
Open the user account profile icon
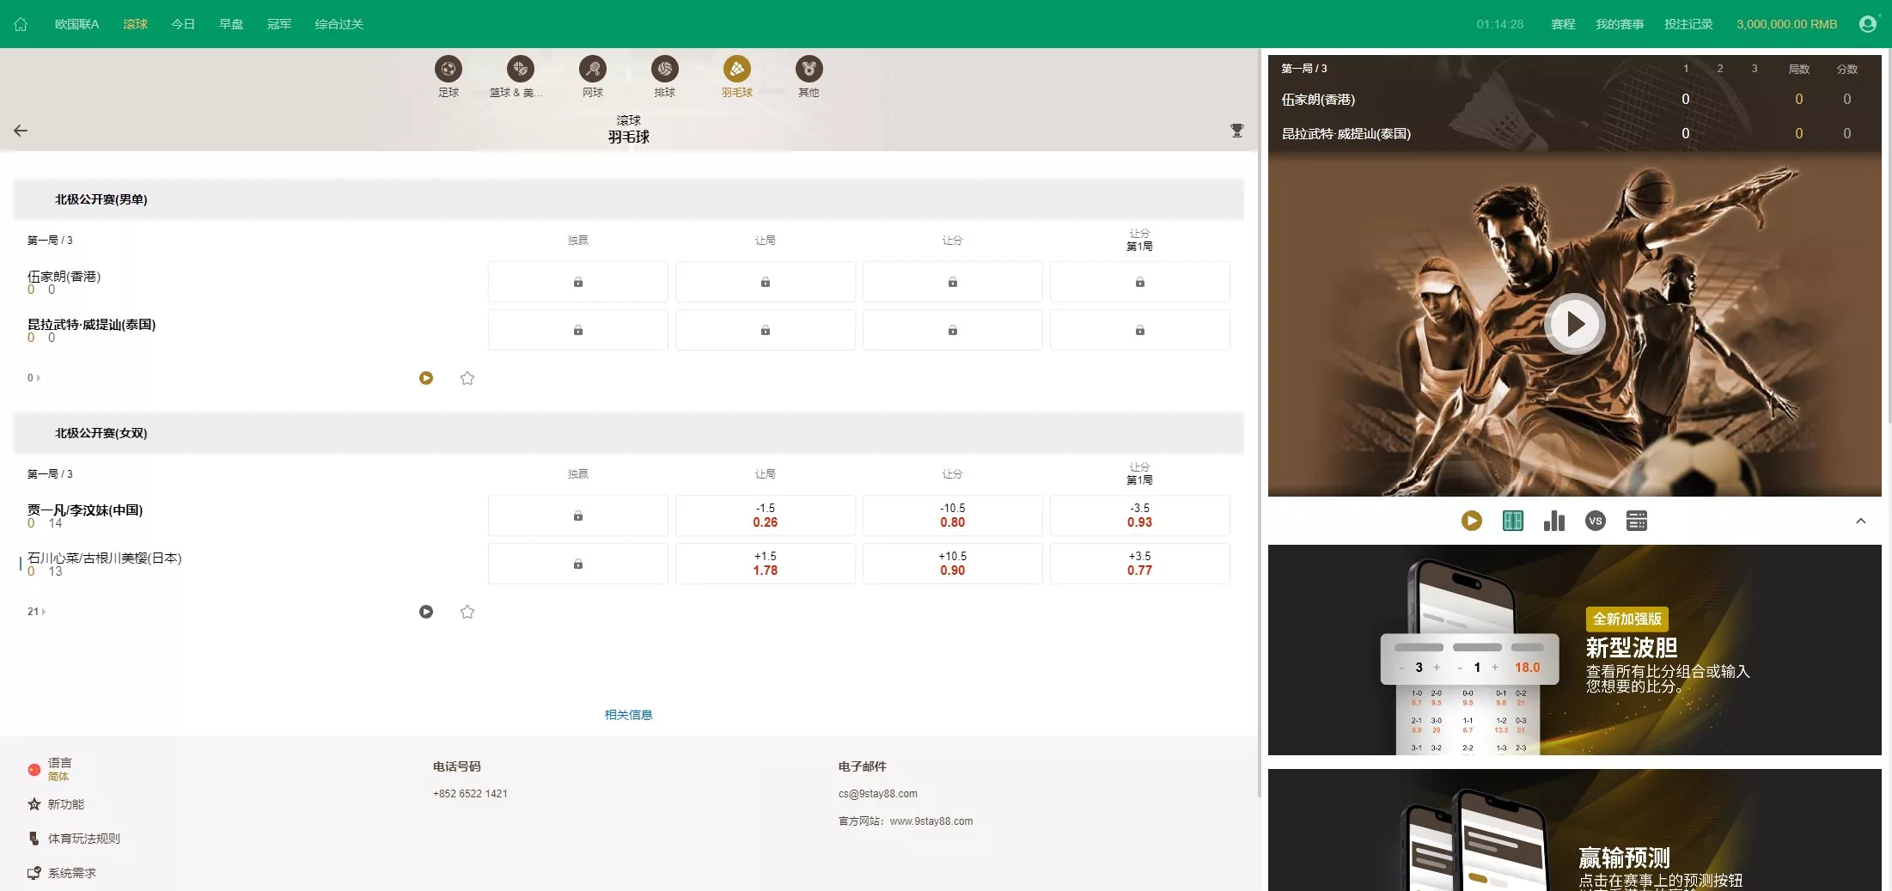(1867, 24)
